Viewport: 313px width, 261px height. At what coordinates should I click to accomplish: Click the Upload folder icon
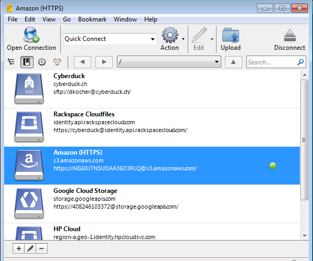(231, 35)
